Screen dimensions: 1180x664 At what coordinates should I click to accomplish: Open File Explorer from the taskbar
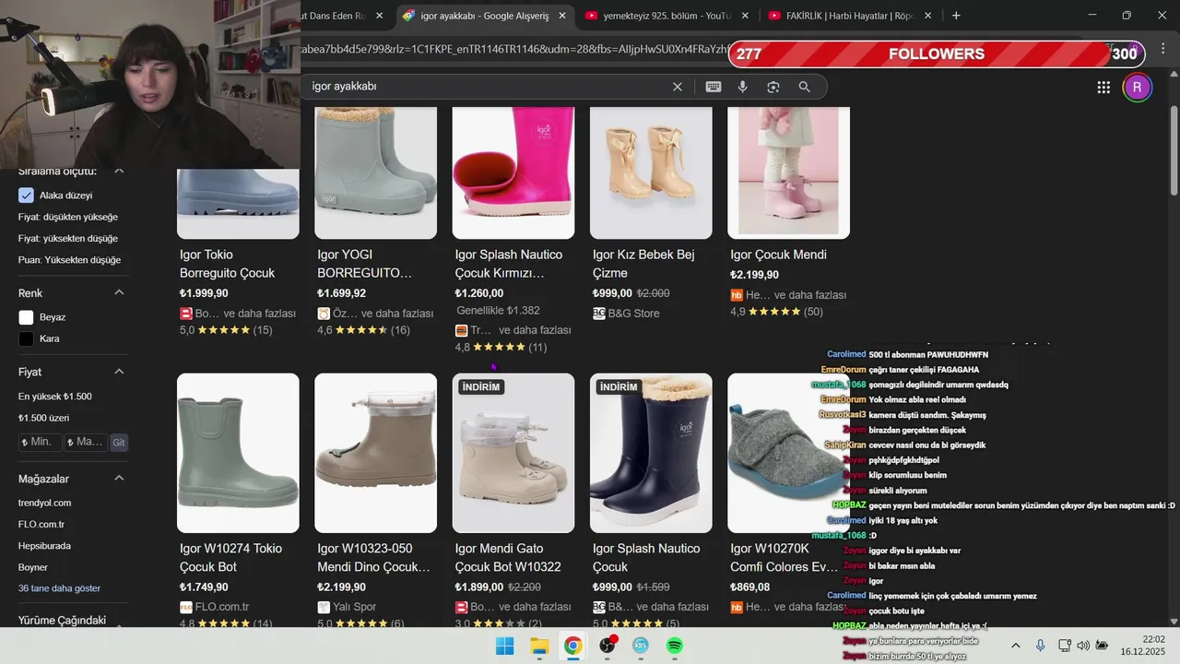point(539,646)
